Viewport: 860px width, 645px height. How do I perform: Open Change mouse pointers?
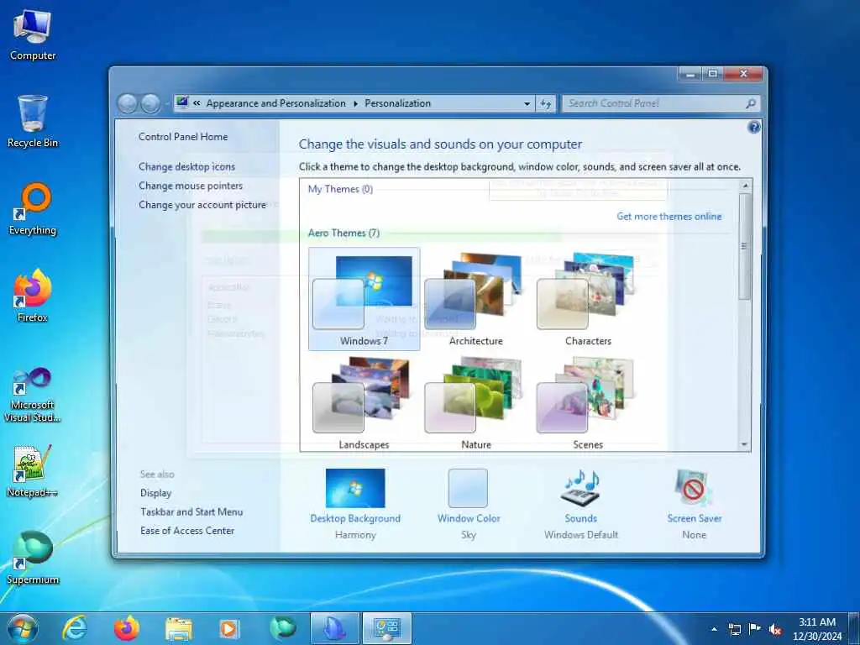pos(191,186)
